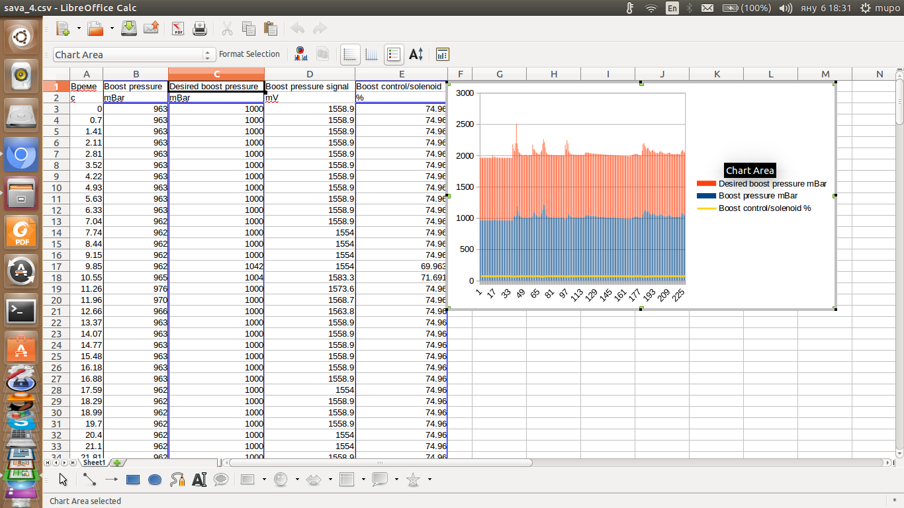Open Terminal from the Ubuntu launcher
The image size is (904, 508).
coord(21,310)
